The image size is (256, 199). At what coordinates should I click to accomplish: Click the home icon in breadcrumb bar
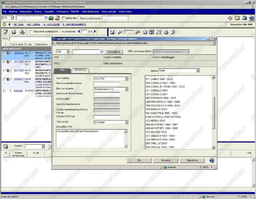4,25
